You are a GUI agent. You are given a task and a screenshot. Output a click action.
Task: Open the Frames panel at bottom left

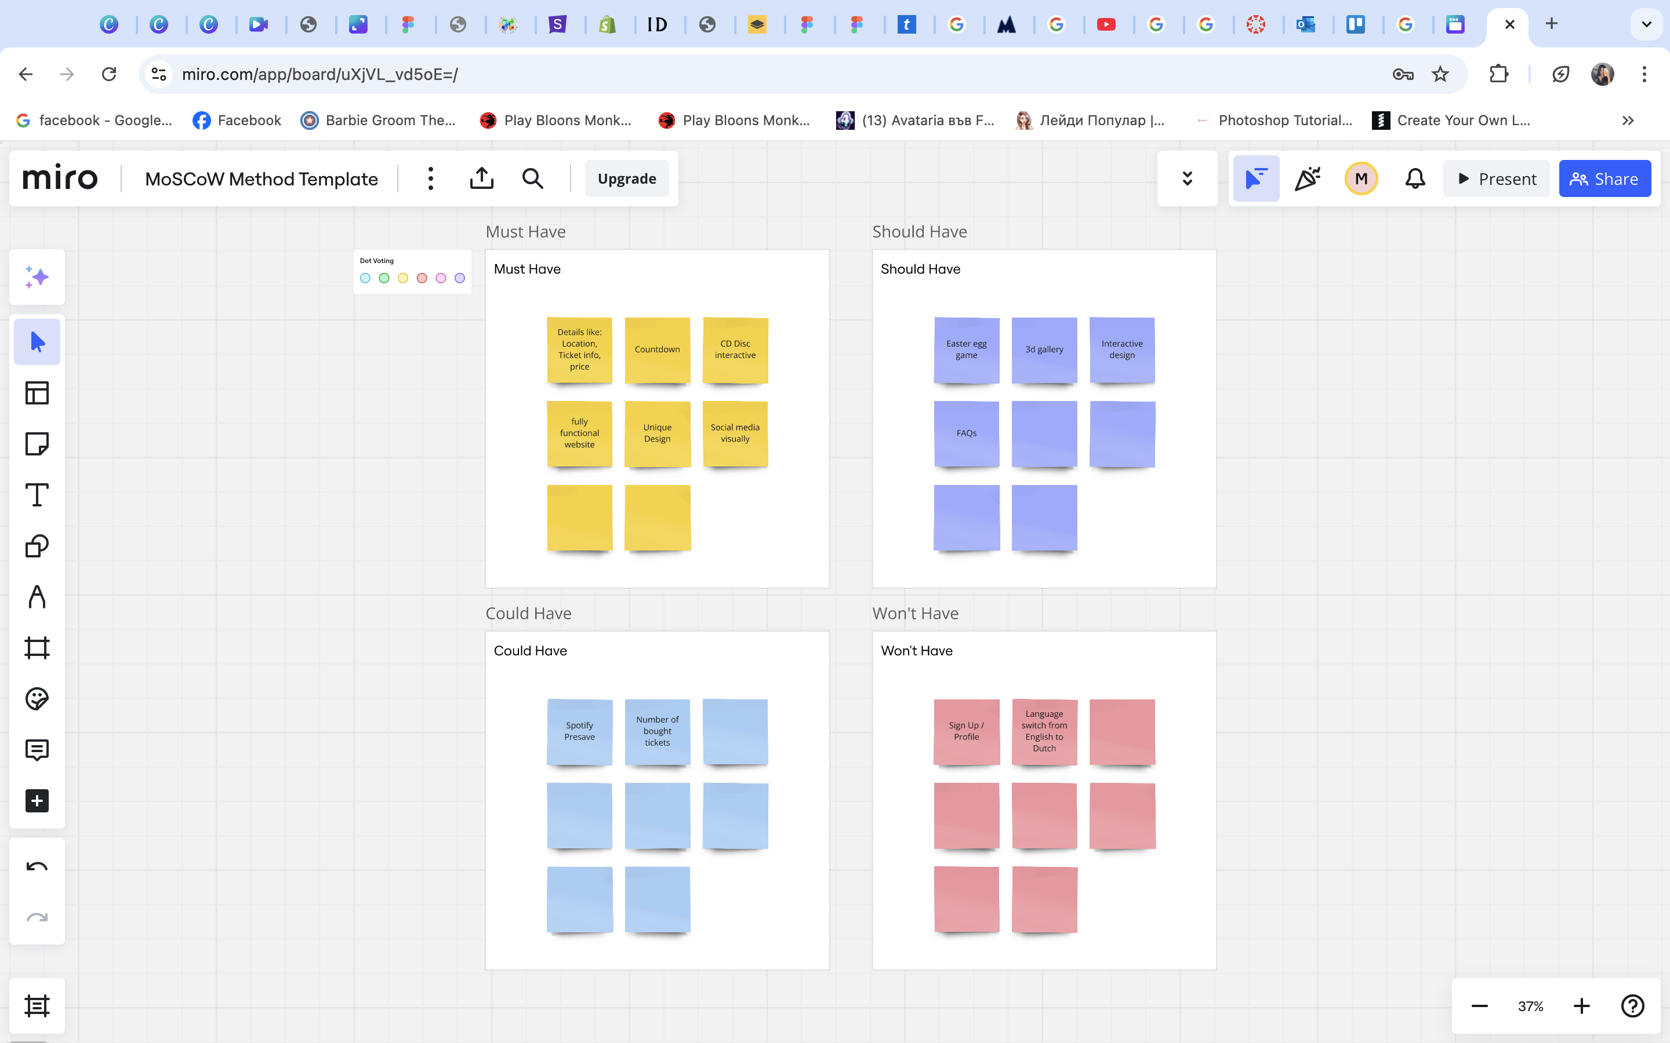click(37, 1006)
